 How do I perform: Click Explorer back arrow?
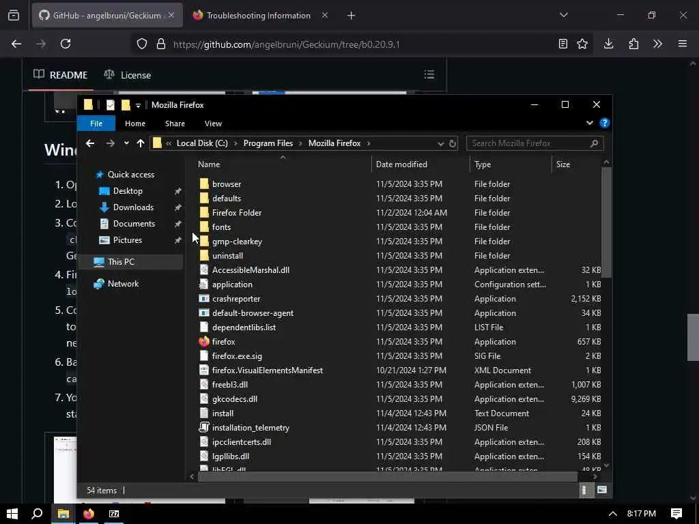tap(90, 143)
